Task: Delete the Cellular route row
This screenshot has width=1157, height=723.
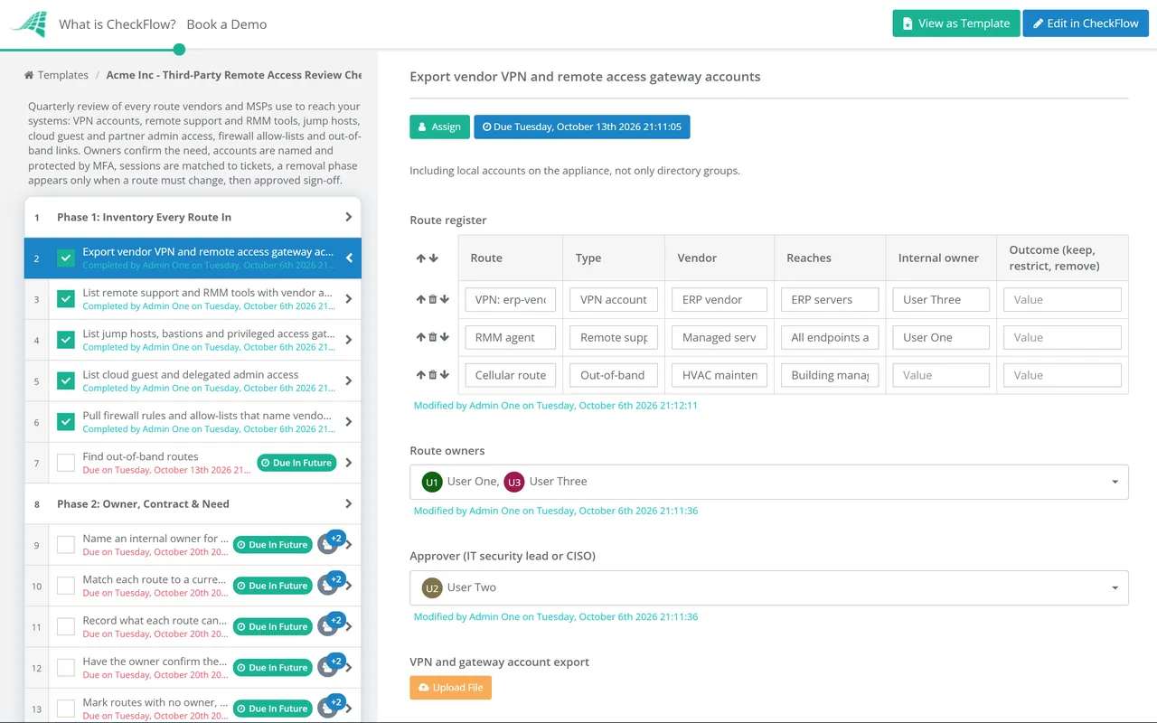Action: (432, 375)
